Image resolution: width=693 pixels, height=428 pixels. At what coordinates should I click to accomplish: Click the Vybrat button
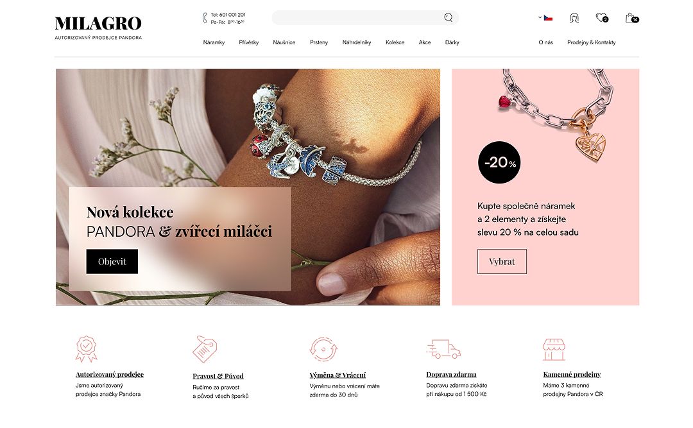click(x=502, y=261)
